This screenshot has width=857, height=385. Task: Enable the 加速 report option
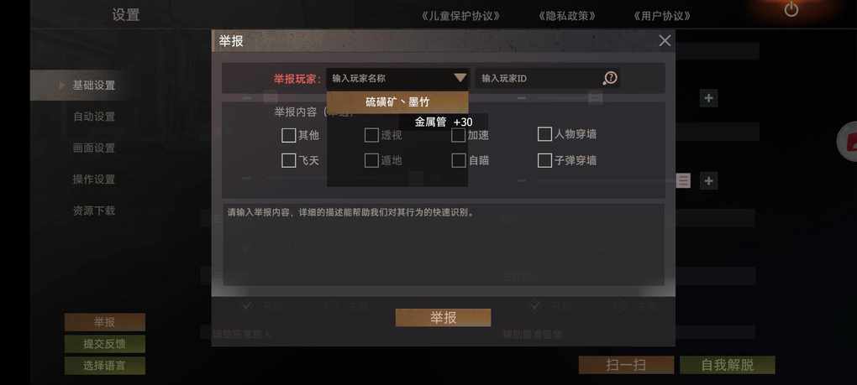tap(458, 135)
